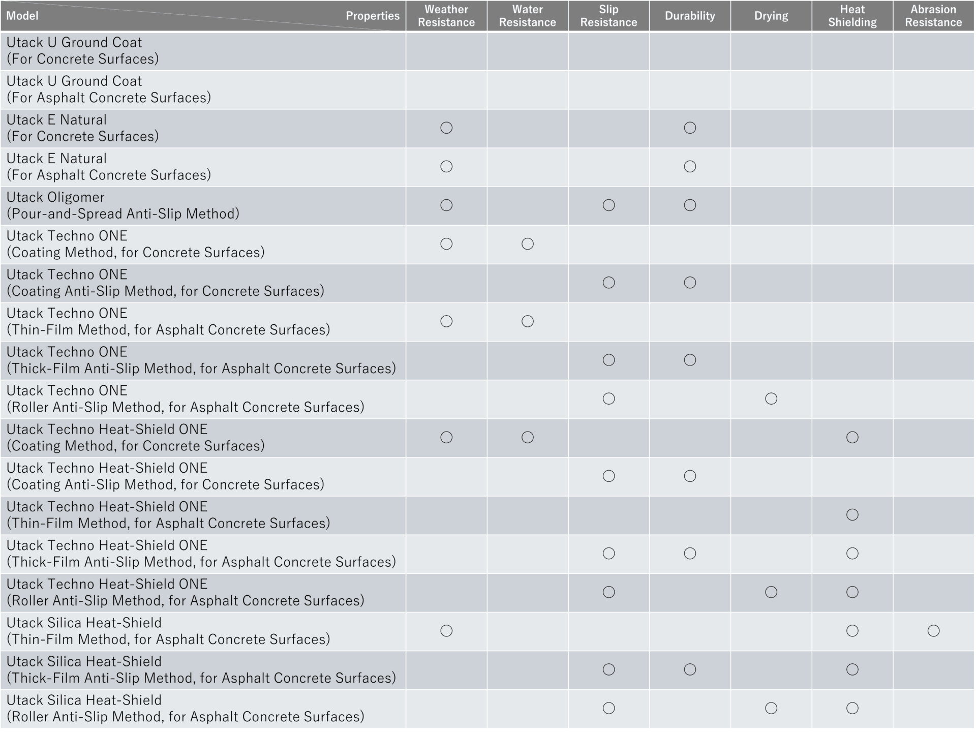Screen dimensions: 976x734
Task: Click the Weather Resistance column header
Action: 446,16
